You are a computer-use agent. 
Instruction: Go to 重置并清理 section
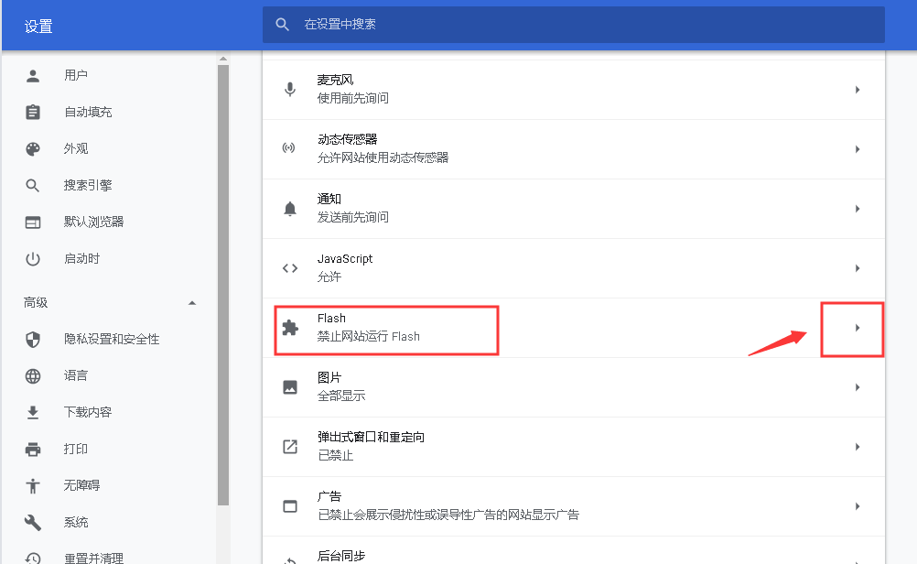pyautogui.click(x=94, y=559)
